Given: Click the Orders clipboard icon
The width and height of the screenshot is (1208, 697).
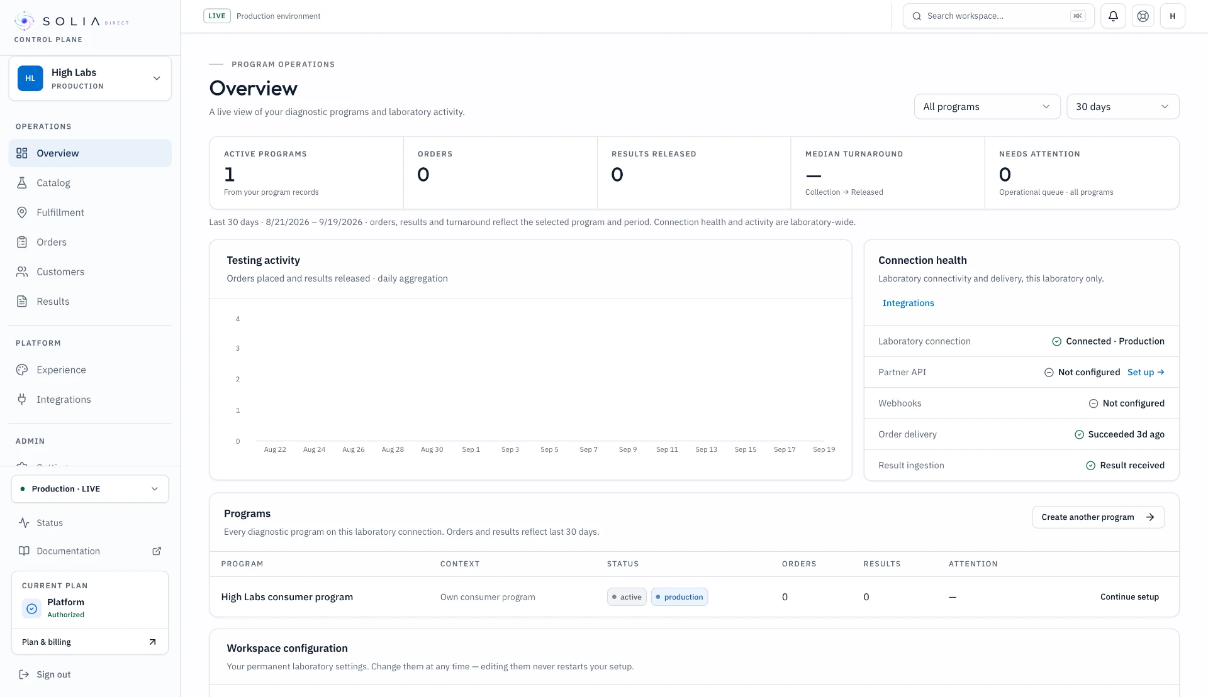Looking at the screenshot, I should pos(22,242).
